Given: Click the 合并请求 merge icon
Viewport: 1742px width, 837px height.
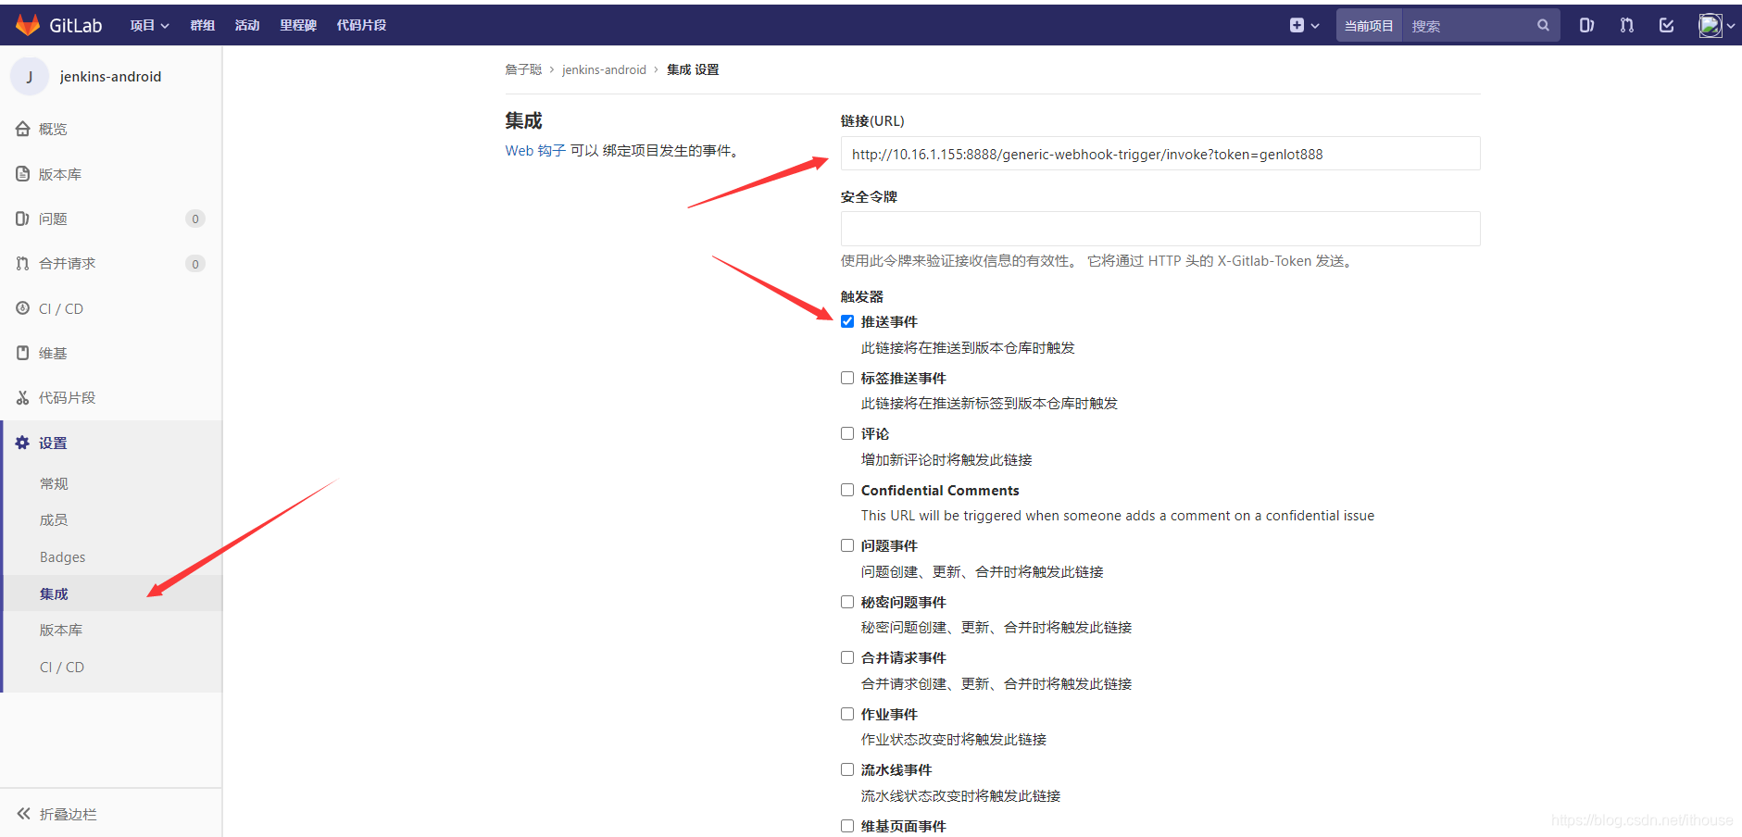Looking at the screenshot, I should (x=22, y=263).
